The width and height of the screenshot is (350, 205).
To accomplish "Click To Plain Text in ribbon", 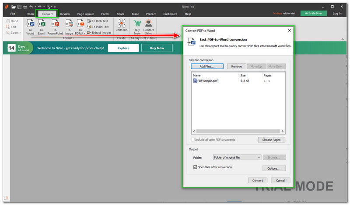I will pyautogui.click(x=98, y=27).
